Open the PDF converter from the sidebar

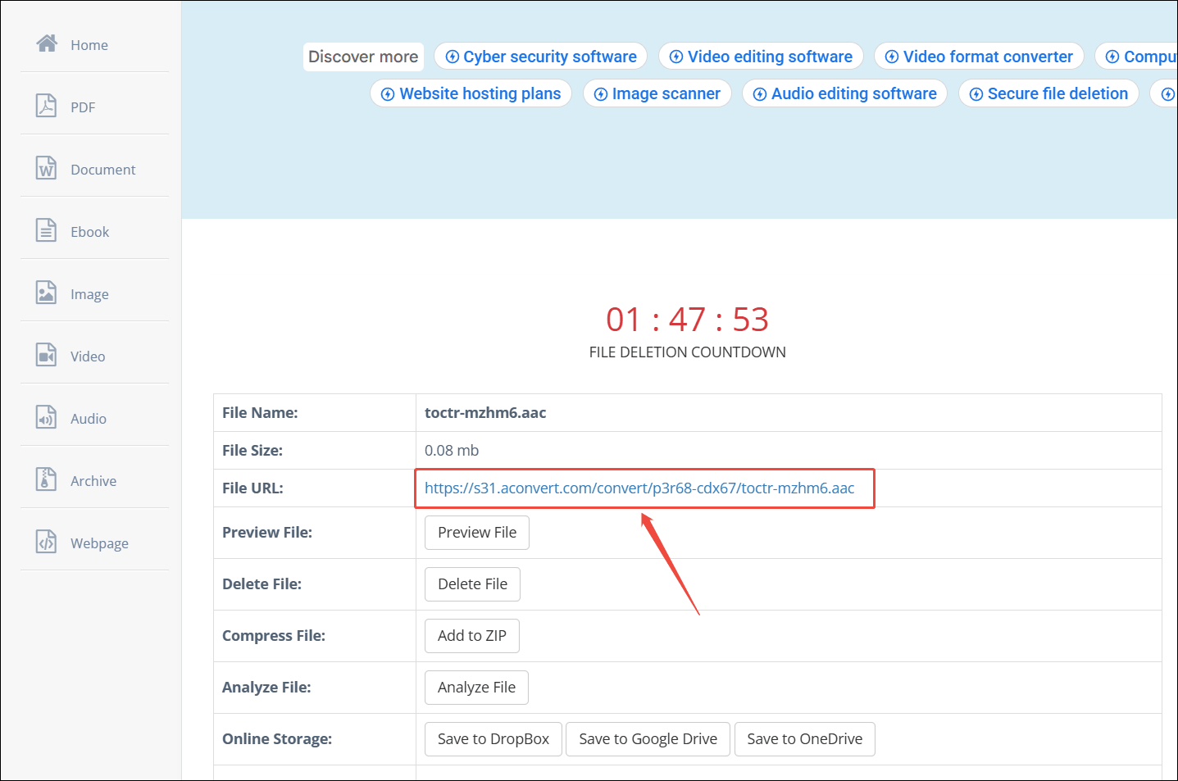[47, 107]
